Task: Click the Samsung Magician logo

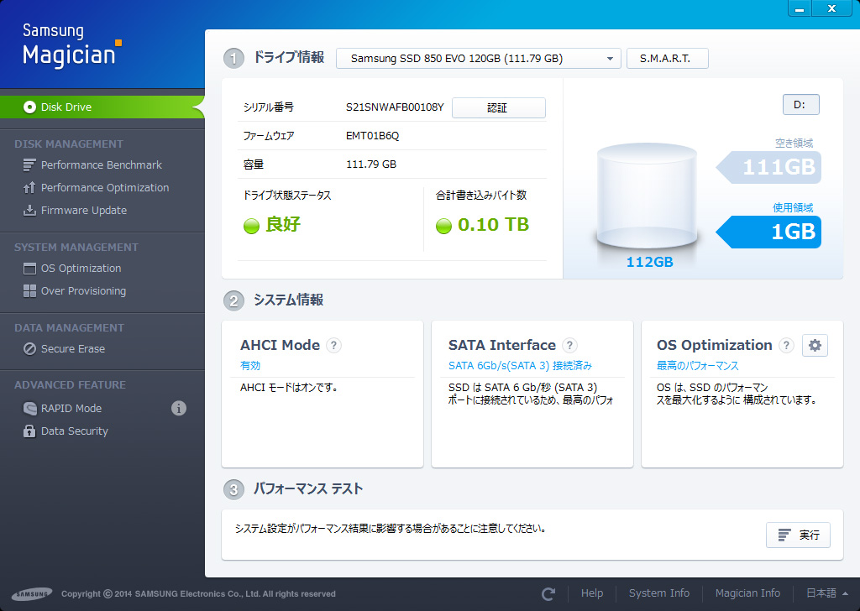Action: click(72, 46)
